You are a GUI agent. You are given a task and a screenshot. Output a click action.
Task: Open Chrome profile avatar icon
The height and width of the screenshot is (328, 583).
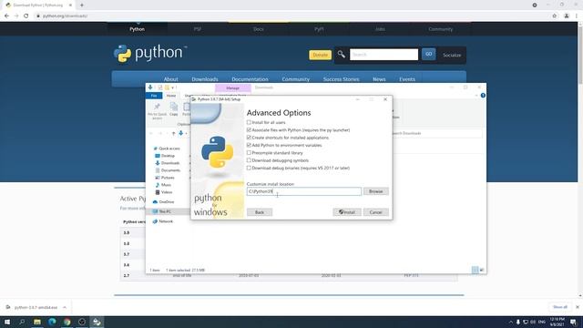pos(567,15)
